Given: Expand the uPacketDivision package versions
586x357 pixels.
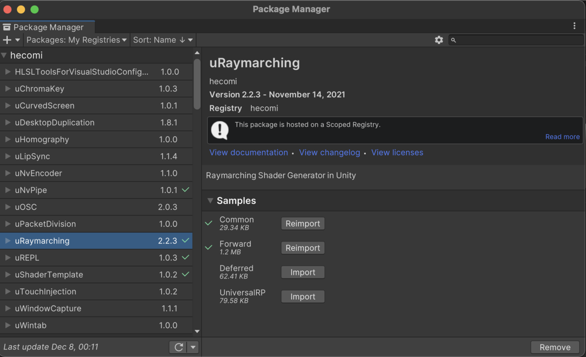Looking at the screenshot, I should click(8, 224).
